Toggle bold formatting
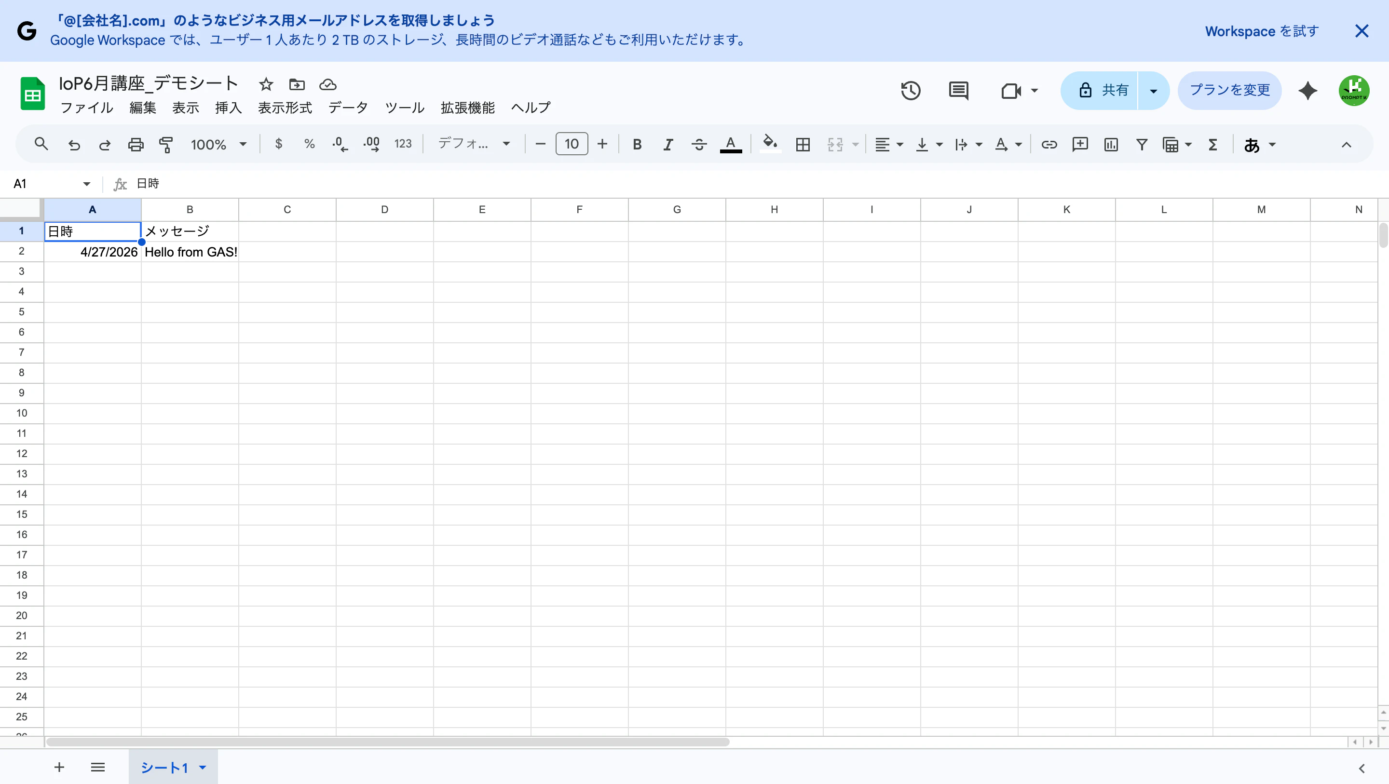Image resolution: width=1389 pixels, height=784 pixels. click(637, 145)
